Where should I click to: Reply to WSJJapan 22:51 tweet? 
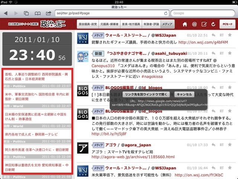pos(213,35)
